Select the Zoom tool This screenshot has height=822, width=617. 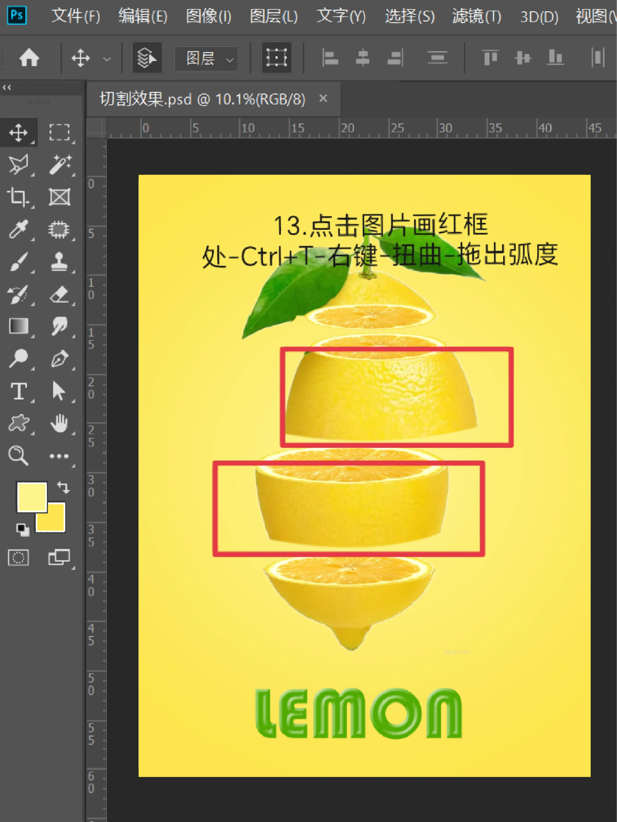click(x=19, y=456)
